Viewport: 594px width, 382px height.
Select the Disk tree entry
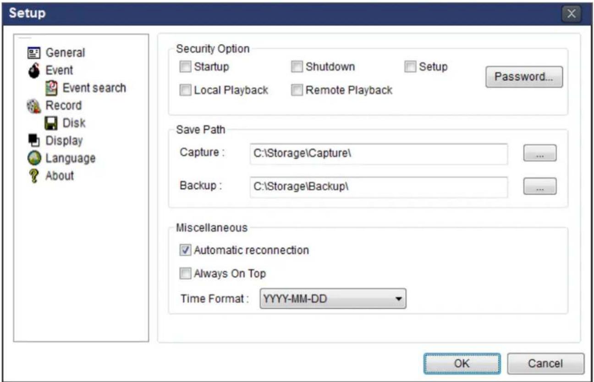tap(74, 123)
